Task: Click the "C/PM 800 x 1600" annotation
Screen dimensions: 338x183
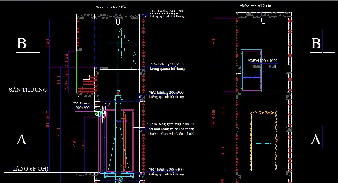Action: point(262,61)
